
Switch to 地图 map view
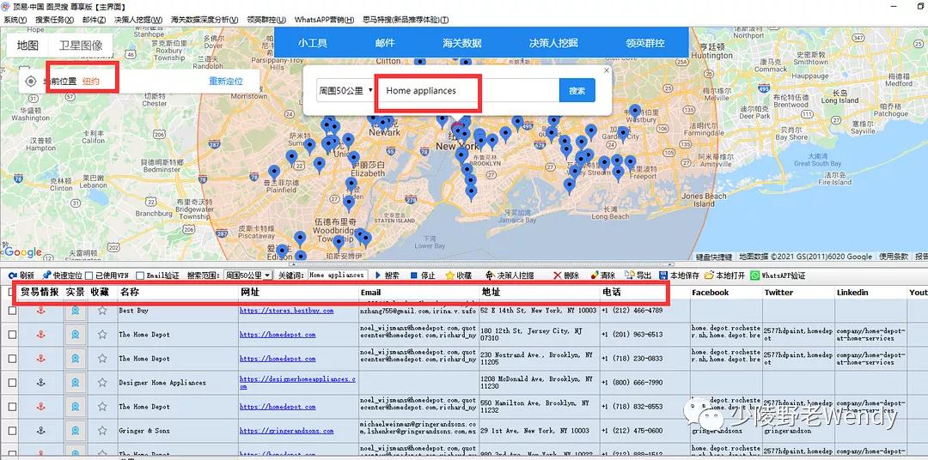(x=27, y=45)
